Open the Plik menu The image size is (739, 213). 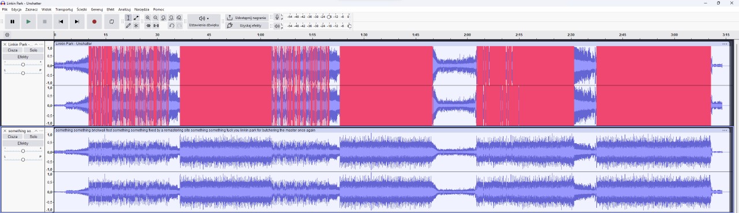5,9
